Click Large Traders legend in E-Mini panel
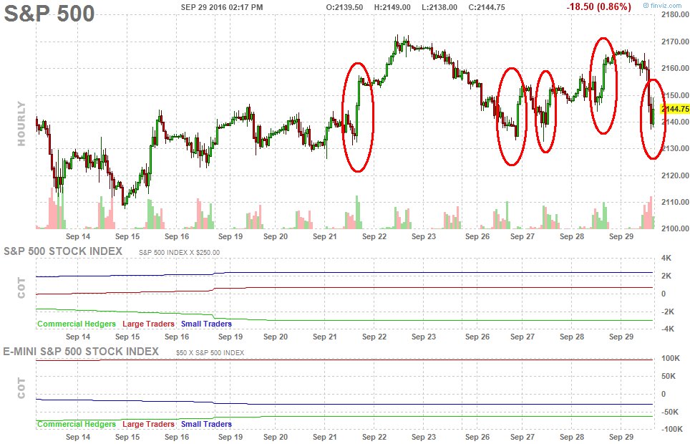The image size is (690, 444). (148, 424)
